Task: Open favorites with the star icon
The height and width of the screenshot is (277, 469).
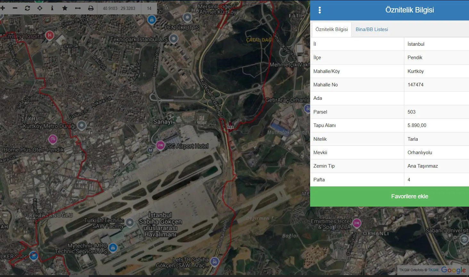Action: pos(65,8)
